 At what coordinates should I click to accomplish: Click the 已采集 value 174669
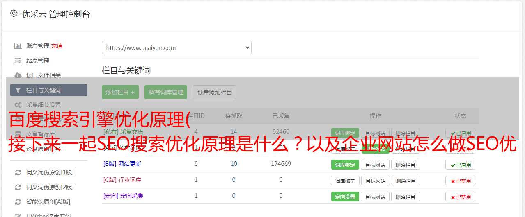[x=281, y=164]
